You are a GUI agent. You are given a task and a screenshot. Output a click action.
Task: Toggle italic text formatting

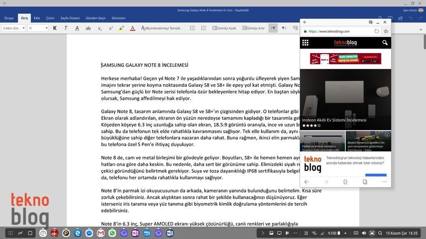click(66, 28)
